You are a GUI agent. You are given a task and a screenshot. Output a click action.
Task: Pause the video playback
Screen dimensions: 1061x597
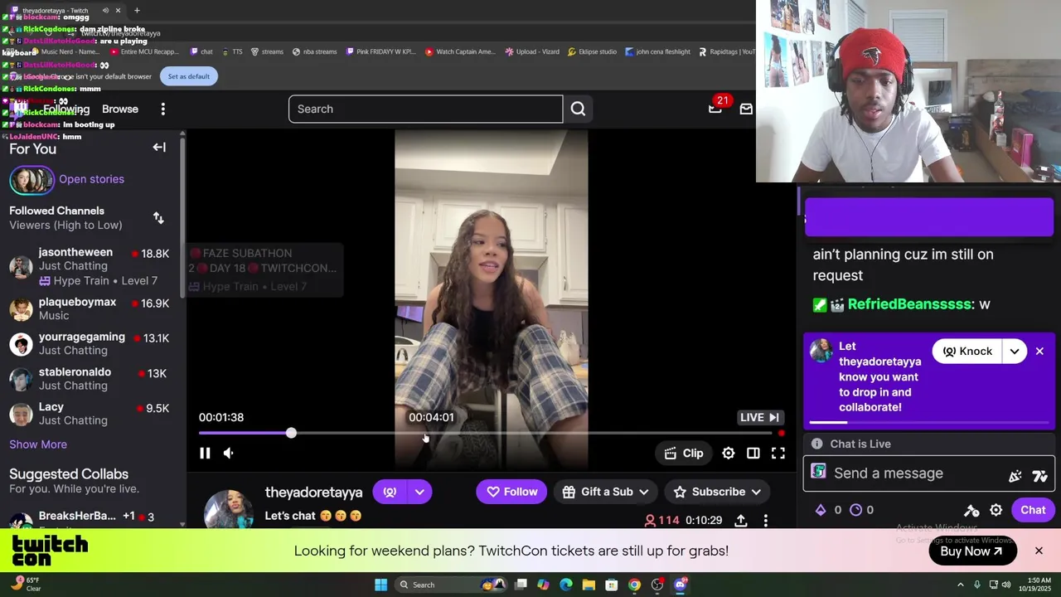[205, 453]
